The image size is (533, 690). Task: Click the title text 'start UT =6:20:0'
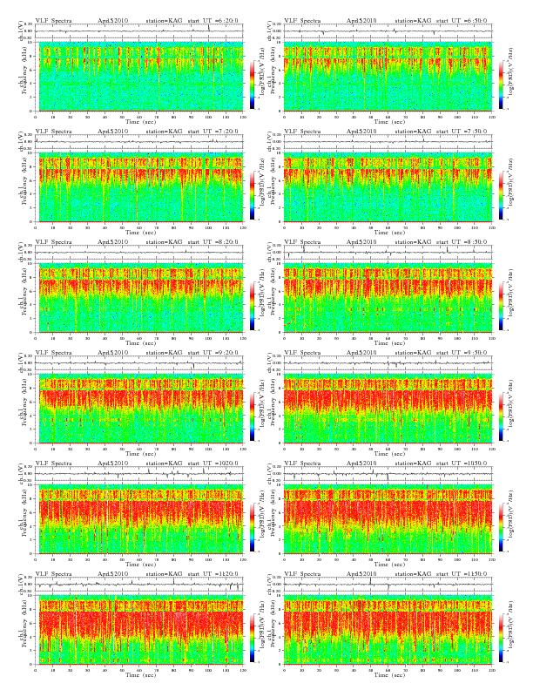tap(213, 21)
